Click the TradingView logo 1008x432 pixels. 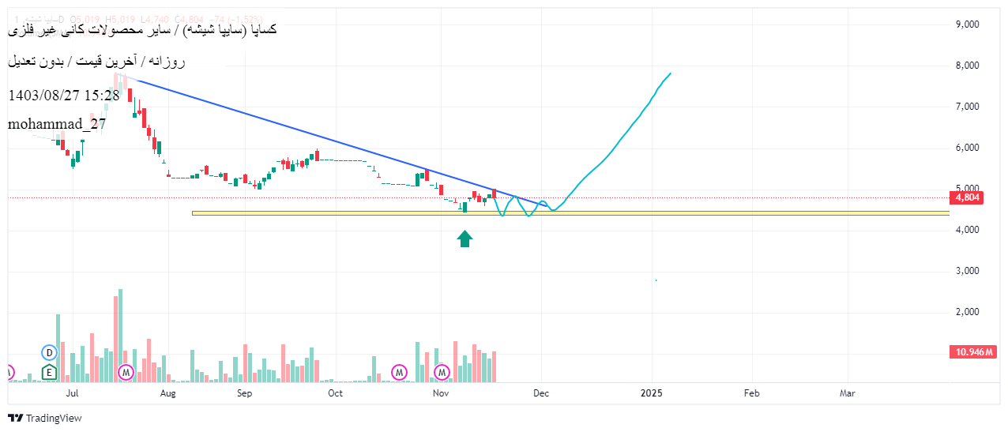pos(45,418)
